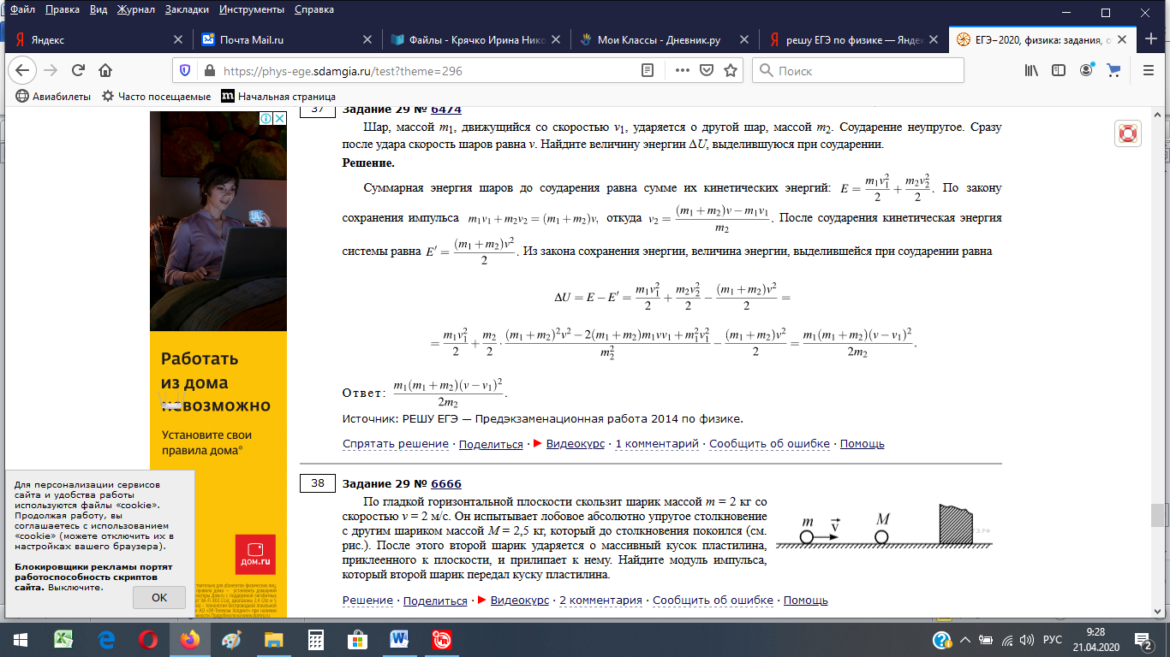
Task: Switch РУС keyboard language indicator
Action: 1052,639
